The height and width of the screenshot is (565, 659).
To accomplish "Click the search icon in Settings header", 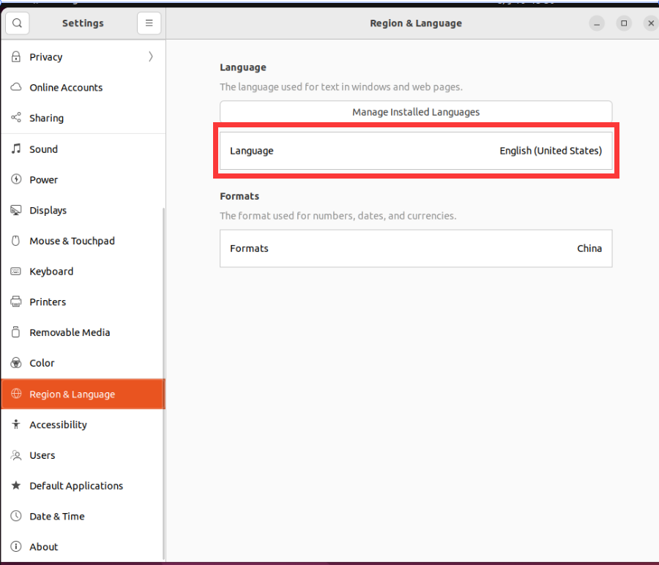I will point(18,23).
